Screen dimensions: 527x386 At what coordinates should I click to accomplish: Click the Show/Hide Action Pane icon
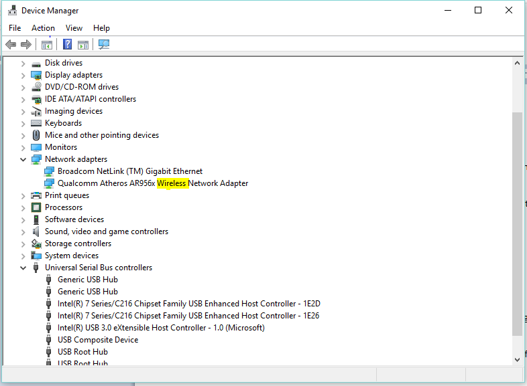(x=83, y=45)
